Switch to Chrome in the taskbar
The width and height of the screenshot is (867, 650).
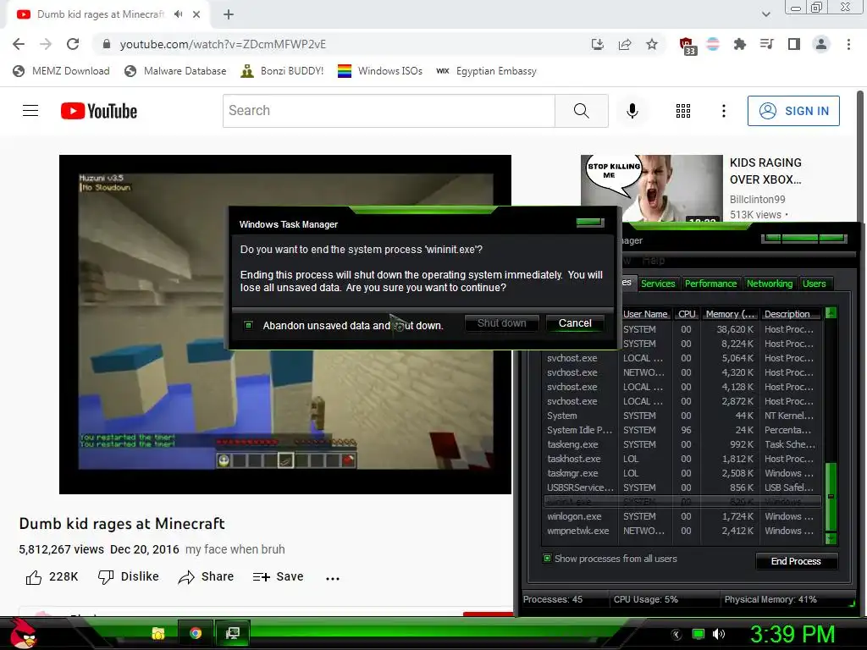tap(196, 633)
